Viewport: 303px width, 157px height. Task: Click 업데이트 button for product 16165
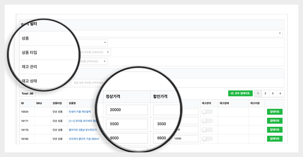(275, 139)
